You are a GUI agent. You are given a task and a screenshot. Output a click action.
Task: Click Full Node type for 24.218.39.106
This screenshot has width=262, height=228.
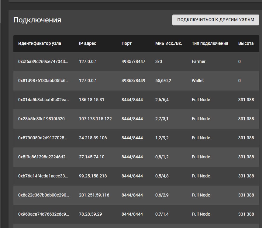(x=201, y=138)
